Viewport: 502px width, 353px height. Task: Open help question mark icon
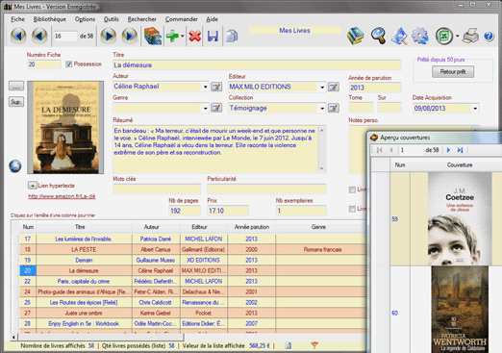point(489,37)
